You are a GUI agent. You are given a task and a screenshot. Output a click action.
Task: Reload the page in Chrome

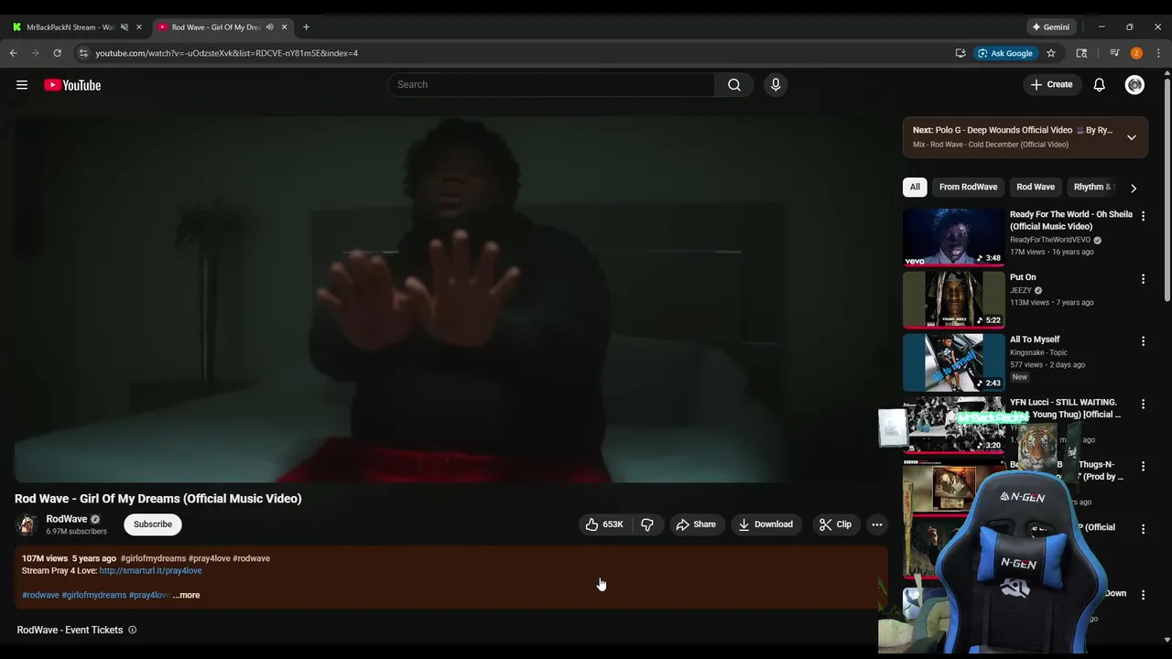pos(57,53)
